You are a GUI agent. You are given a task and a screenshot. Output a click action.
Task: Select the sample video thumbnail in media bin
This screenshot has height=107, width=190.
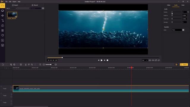pyautogui.click(x=12, y=15)
